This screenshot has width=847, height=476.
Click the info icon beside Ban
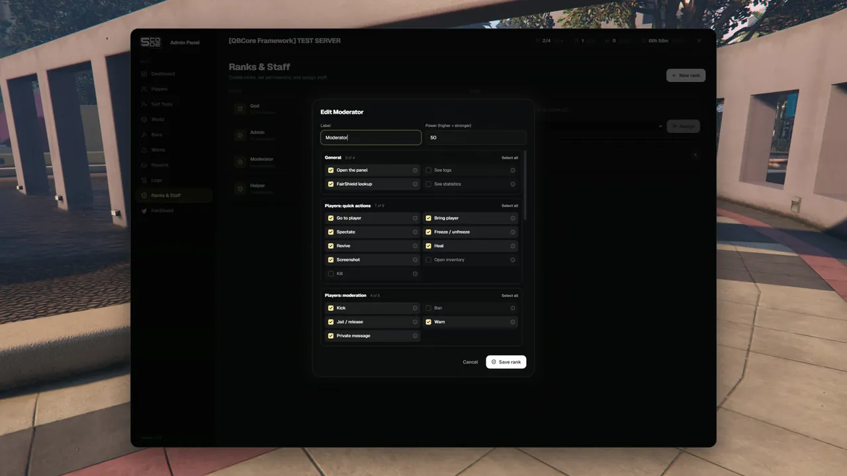(513, 308)
